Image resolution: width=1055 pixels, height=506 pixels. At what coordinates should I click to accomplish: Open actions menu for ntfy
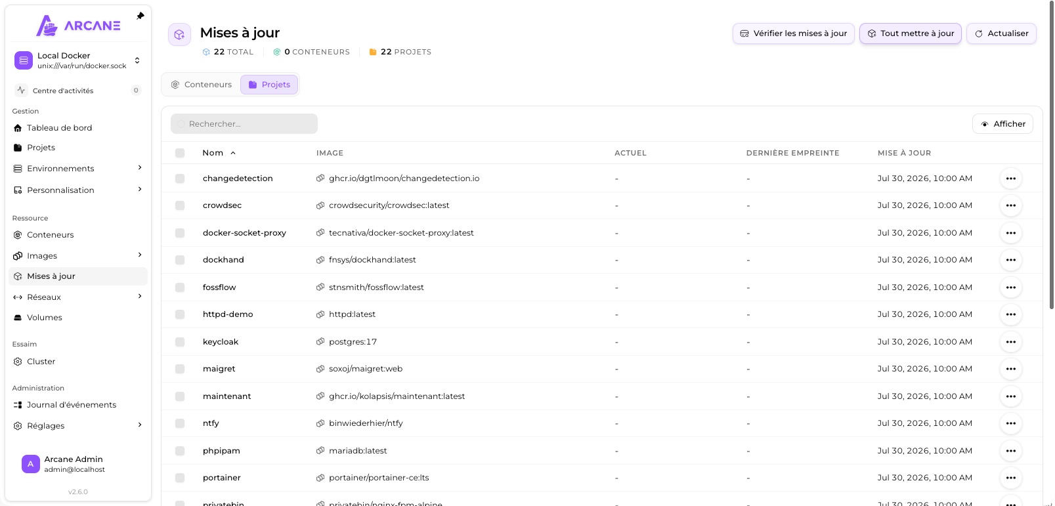coord(1011,423)
